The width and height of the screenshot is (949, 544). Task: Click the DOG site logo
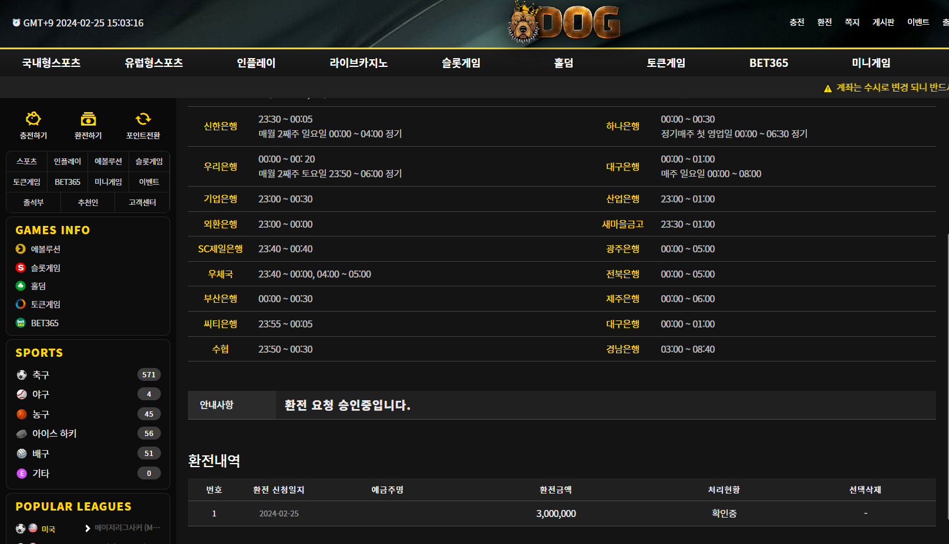pos(564,23)
